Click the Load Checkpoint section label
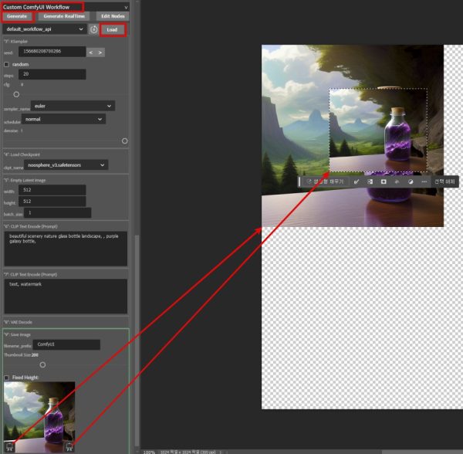The image size is (463, 454). point(22,154)
